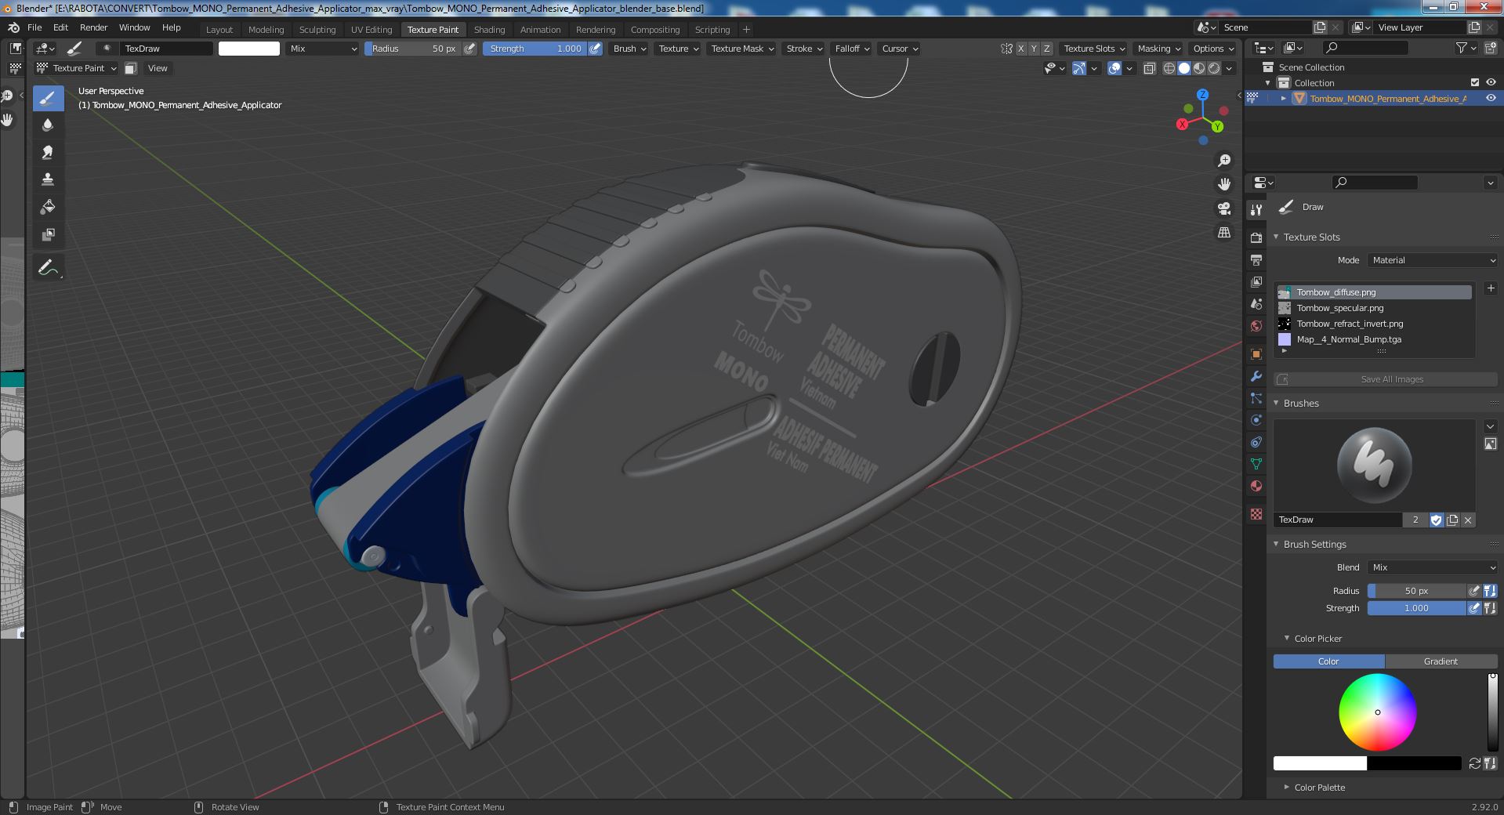Screen dimensions: 1504x815
Task: Open the Output properties tab
Action: click(1256, 259)
